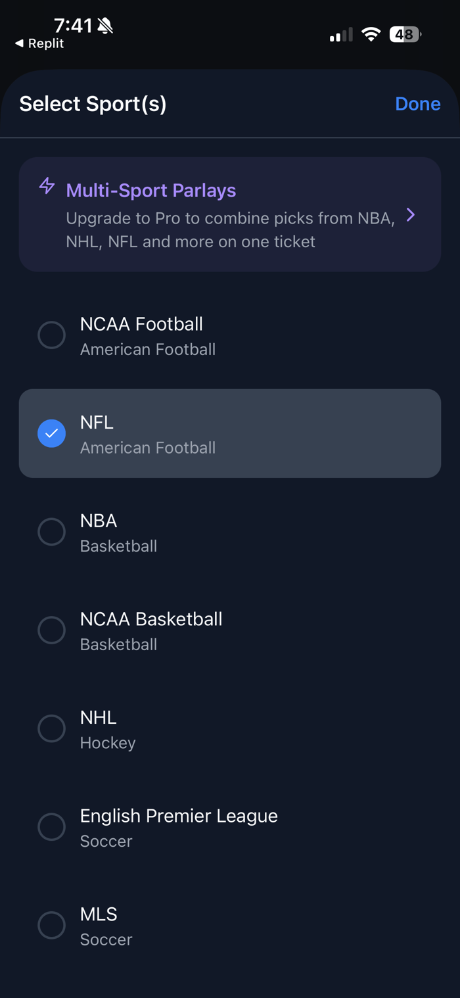Tap the Wi-Fi status icon
Viewport: 460px width, 998px height.
(x=371, y=34)
